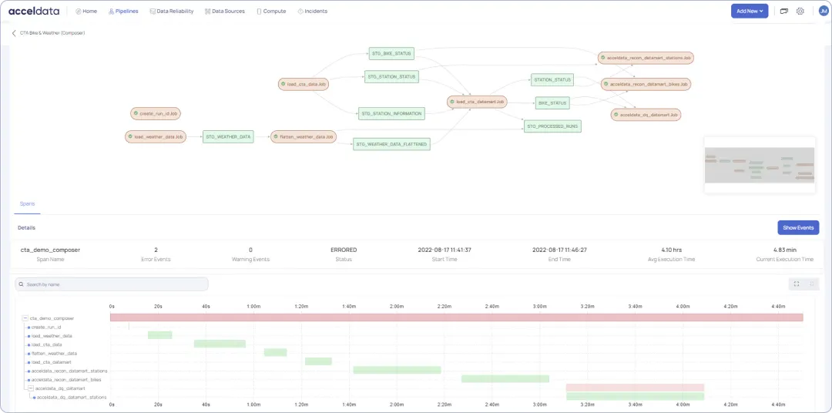
Task: Select the STG_BIKE_STATUS table node
Action: pyautogui.click(x=391, y=53)
